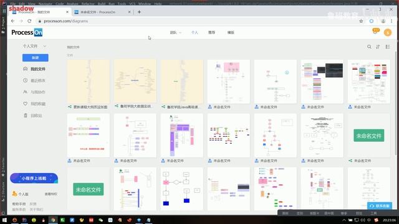Open the notifications message icon
This screenshot has height=224, width=399.
pos(375,32)
